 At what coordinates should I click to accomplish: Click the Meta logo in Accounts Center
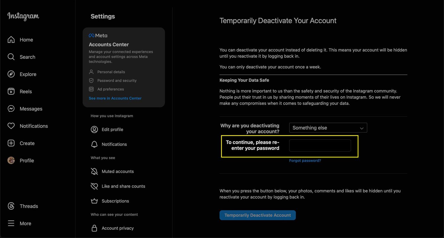(x=98, y=36)
